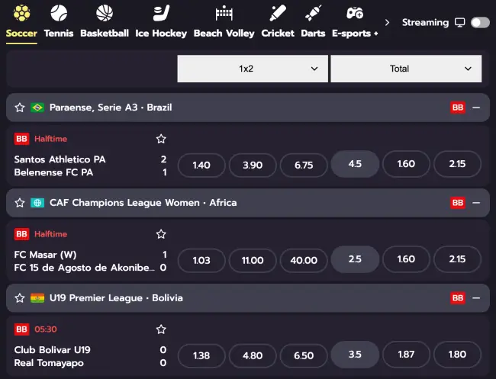Bet on Santos Athletico PA at 1.40

[x=201, y=165]
